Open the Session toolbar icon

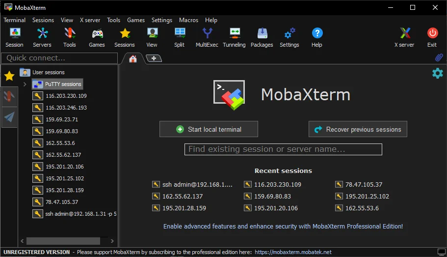(x=15, y=37)
